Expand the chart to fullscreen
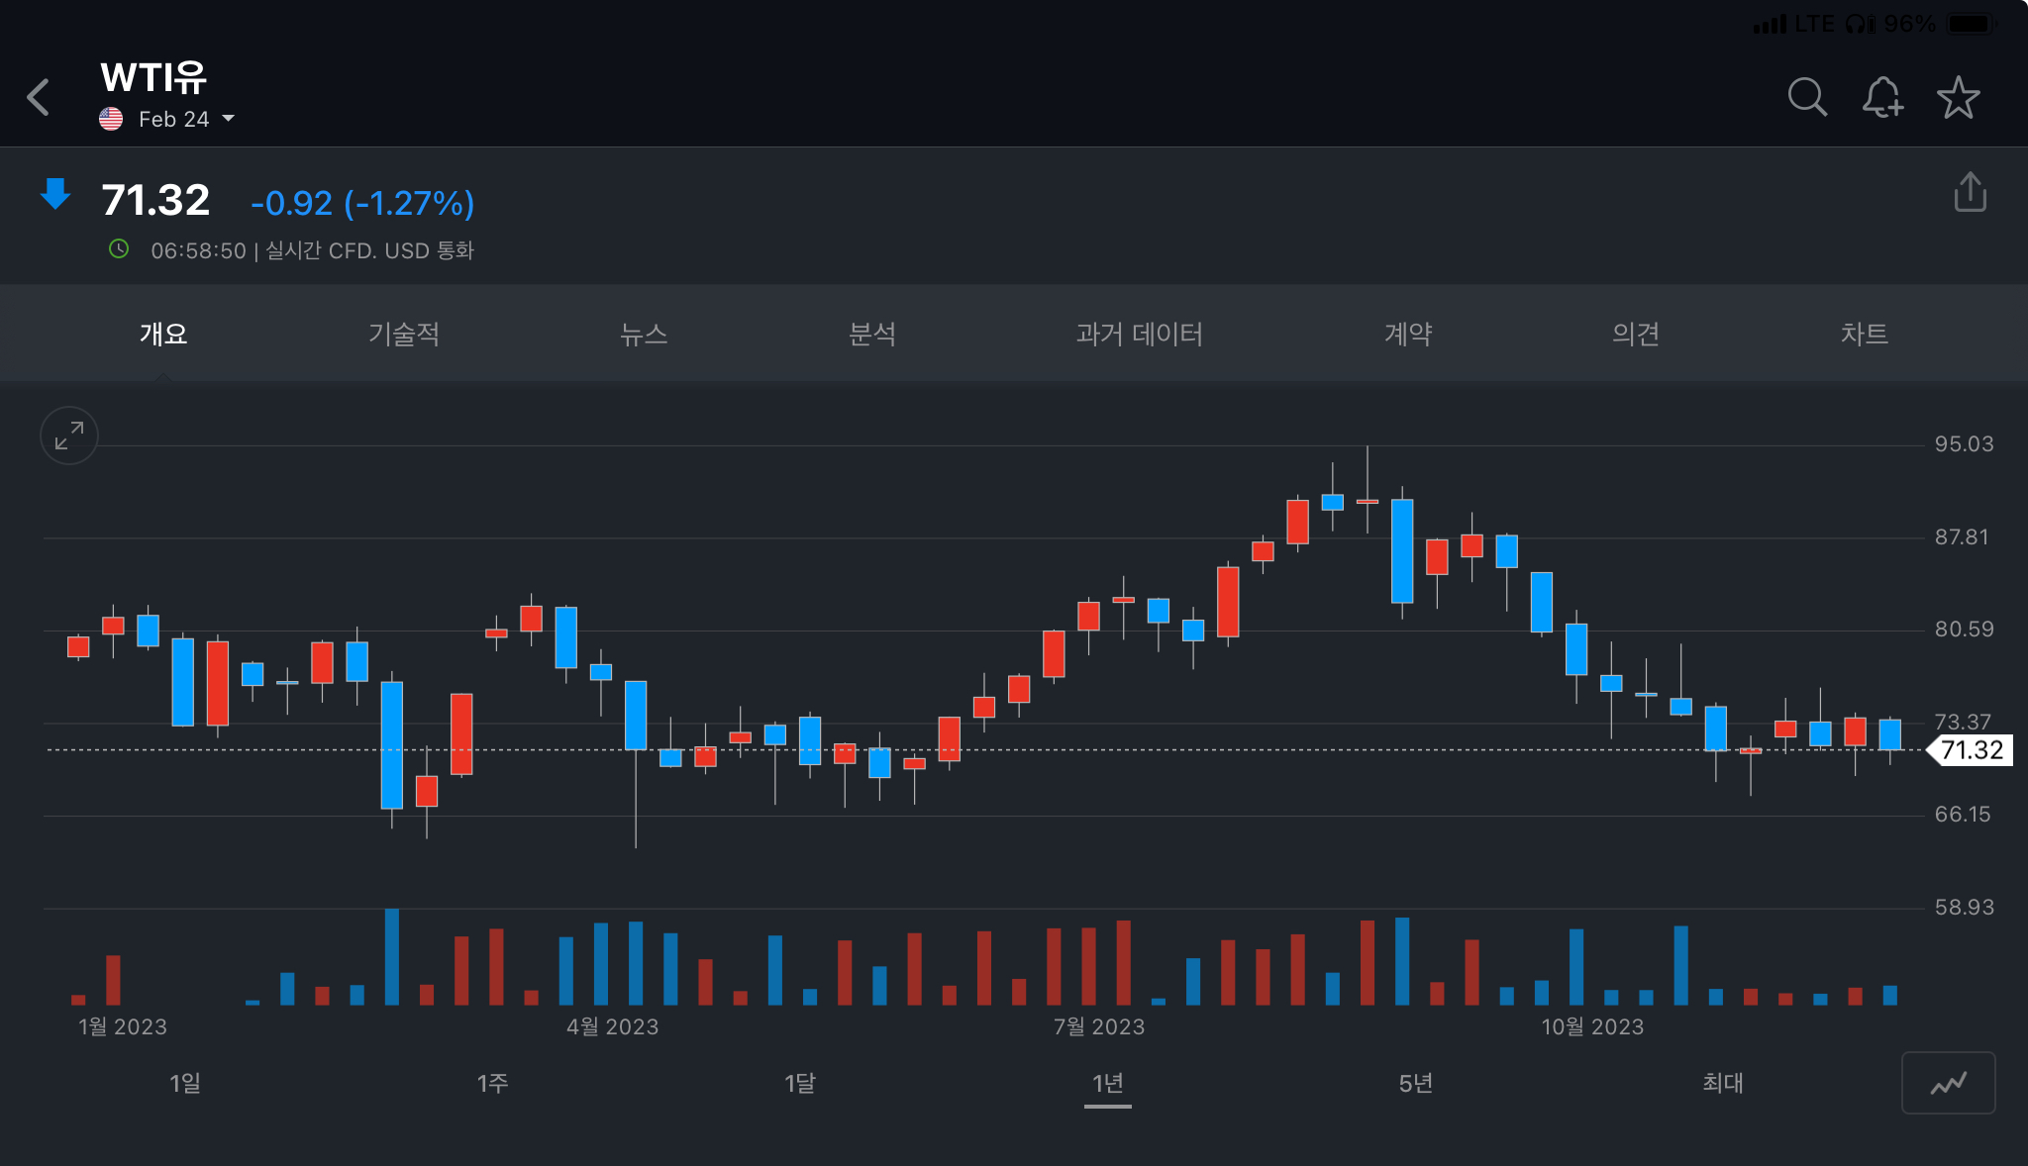Viewport: 2028px width, 1166px height. (69, 436)
